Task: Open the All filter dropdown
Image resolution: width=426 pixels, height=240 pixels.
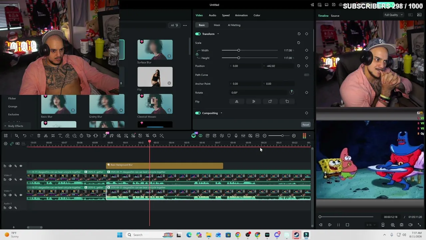Action: tap(174, 25)
